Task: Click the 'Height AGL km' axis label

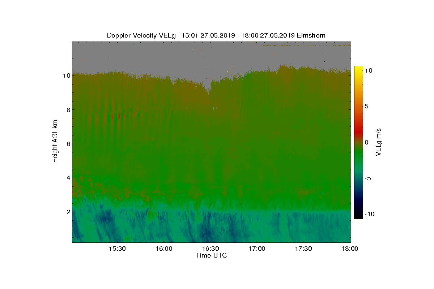Action: point(55,142)
